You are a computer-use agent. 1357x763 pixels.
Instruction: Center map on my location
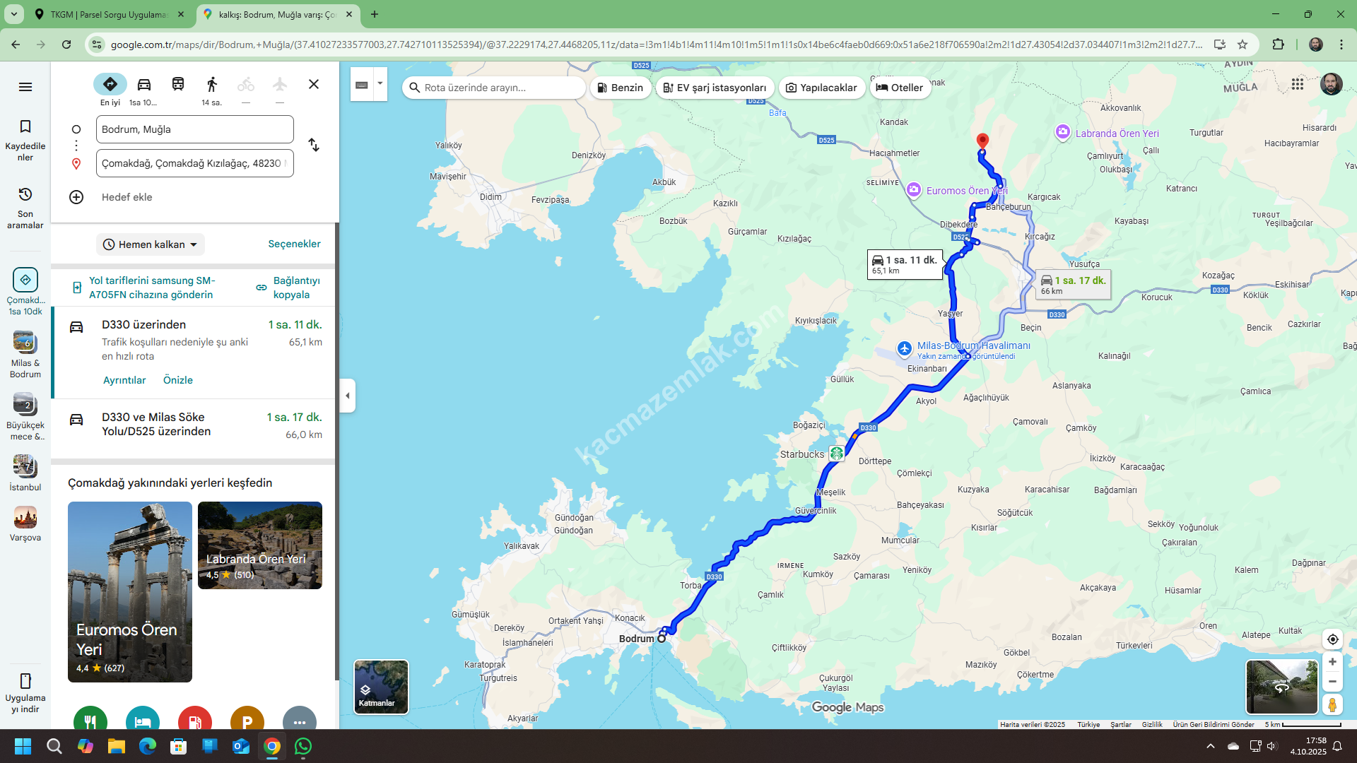(1332, 639)
